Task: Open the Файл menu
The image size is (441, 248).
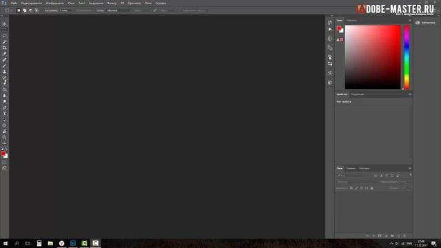Action: point(14,3)
